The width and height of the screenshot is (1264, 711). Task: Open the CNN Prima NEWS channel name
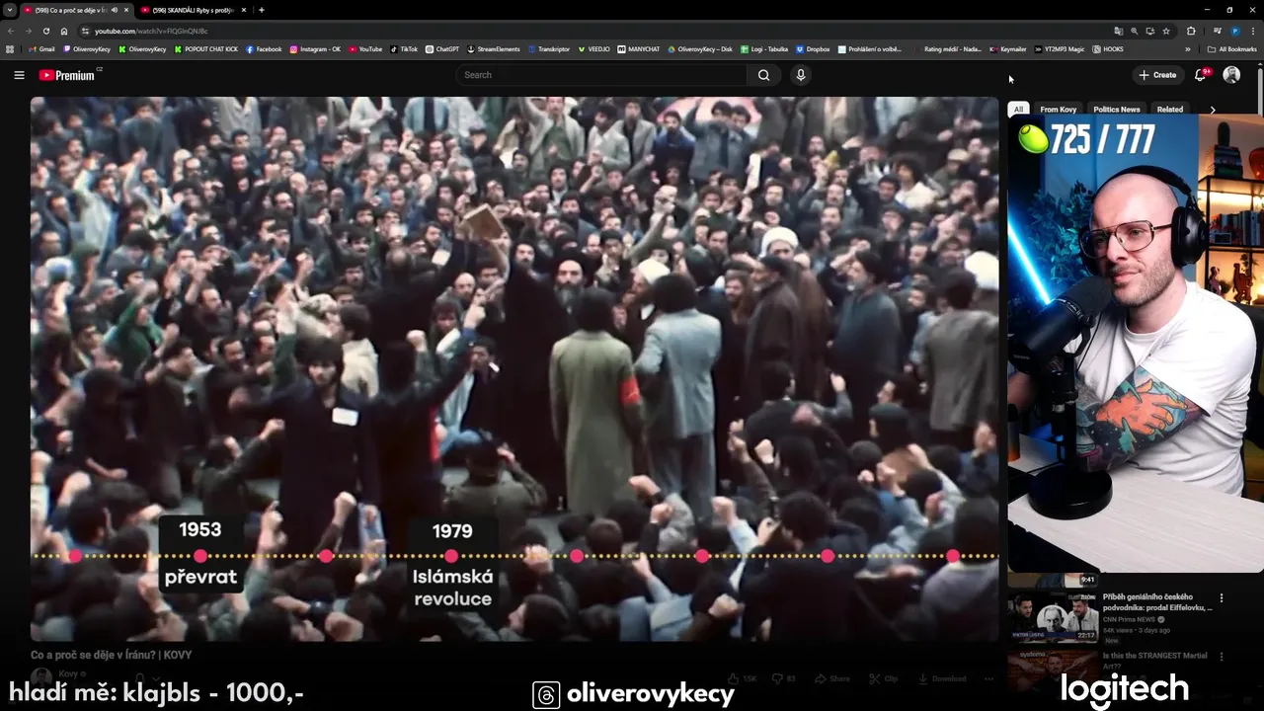coord(1129,619)
